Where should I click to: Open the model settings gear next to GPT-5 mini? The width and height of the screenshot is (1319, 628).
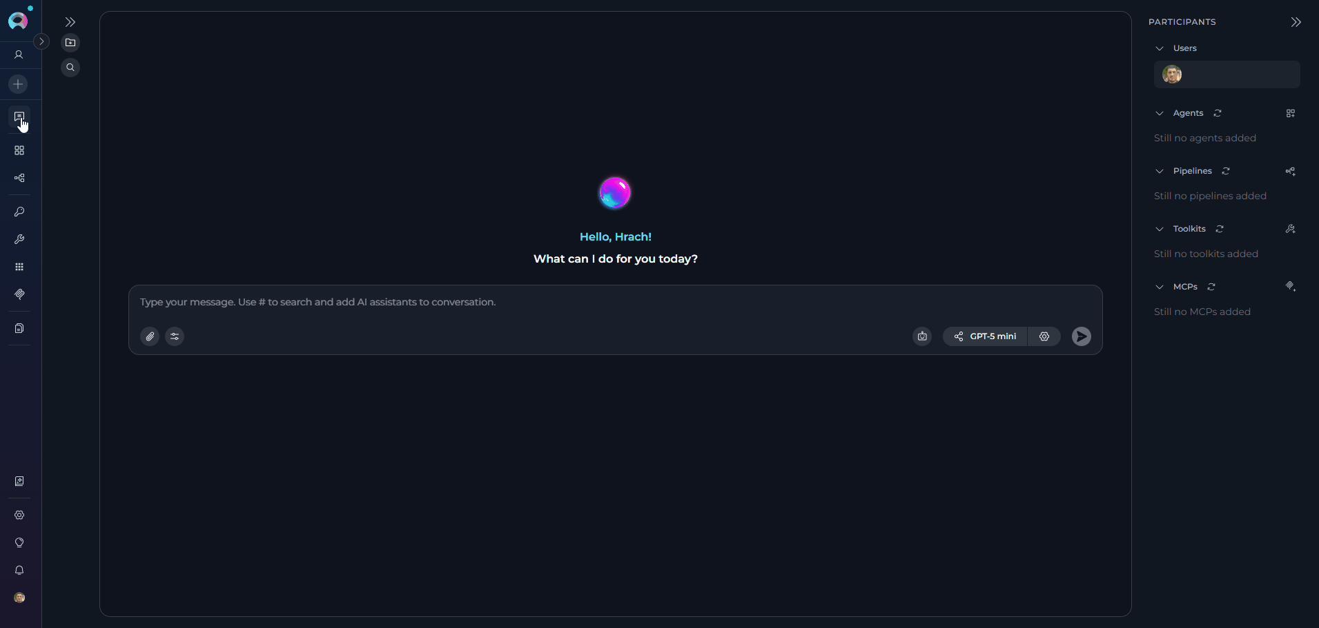point(1044,336)
